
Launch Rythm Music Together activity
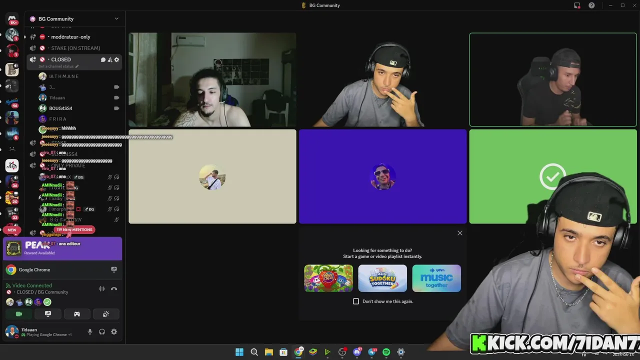[x=436, y=278]
